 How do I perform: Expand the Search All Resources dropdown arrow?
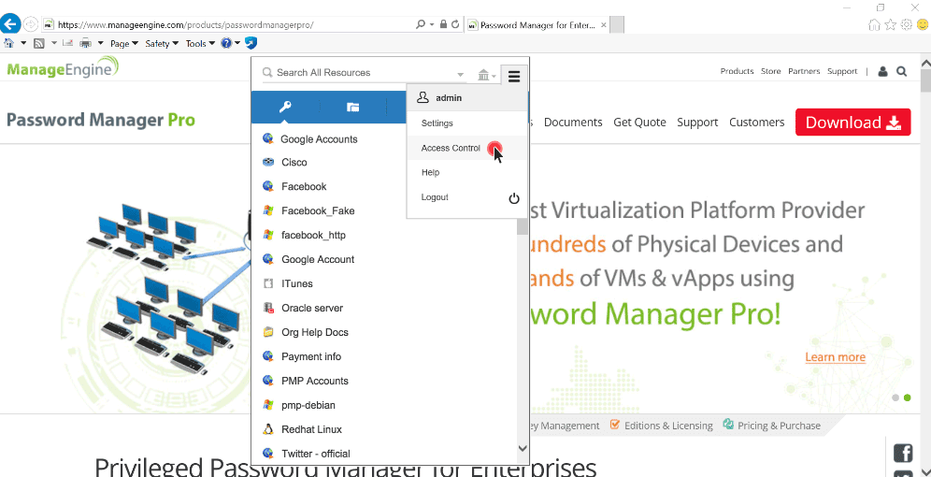pos(460,75)
